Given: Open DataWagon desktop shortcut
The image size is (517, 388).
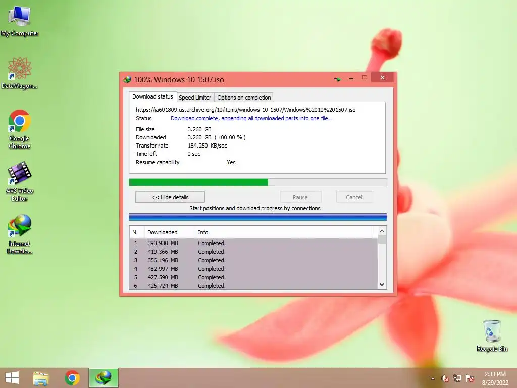Looking at the screenshot, I should (x=20, y=73).
